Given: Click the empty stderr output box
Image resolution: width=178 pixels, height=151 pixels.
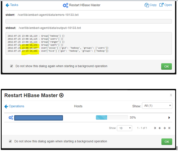Looking at the screenshot, I should pyautogui.click(x=89, y=21).
